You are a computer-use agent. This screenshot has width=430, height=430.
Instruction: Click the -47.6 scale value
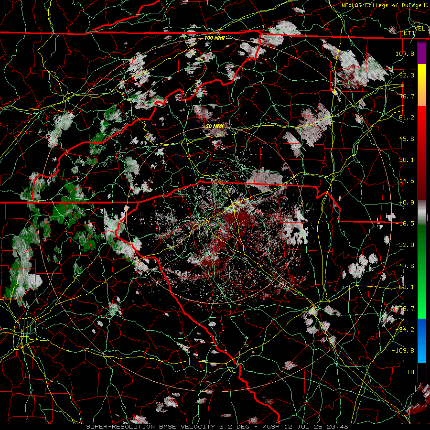pyautogui.click(x=405, y=266)
